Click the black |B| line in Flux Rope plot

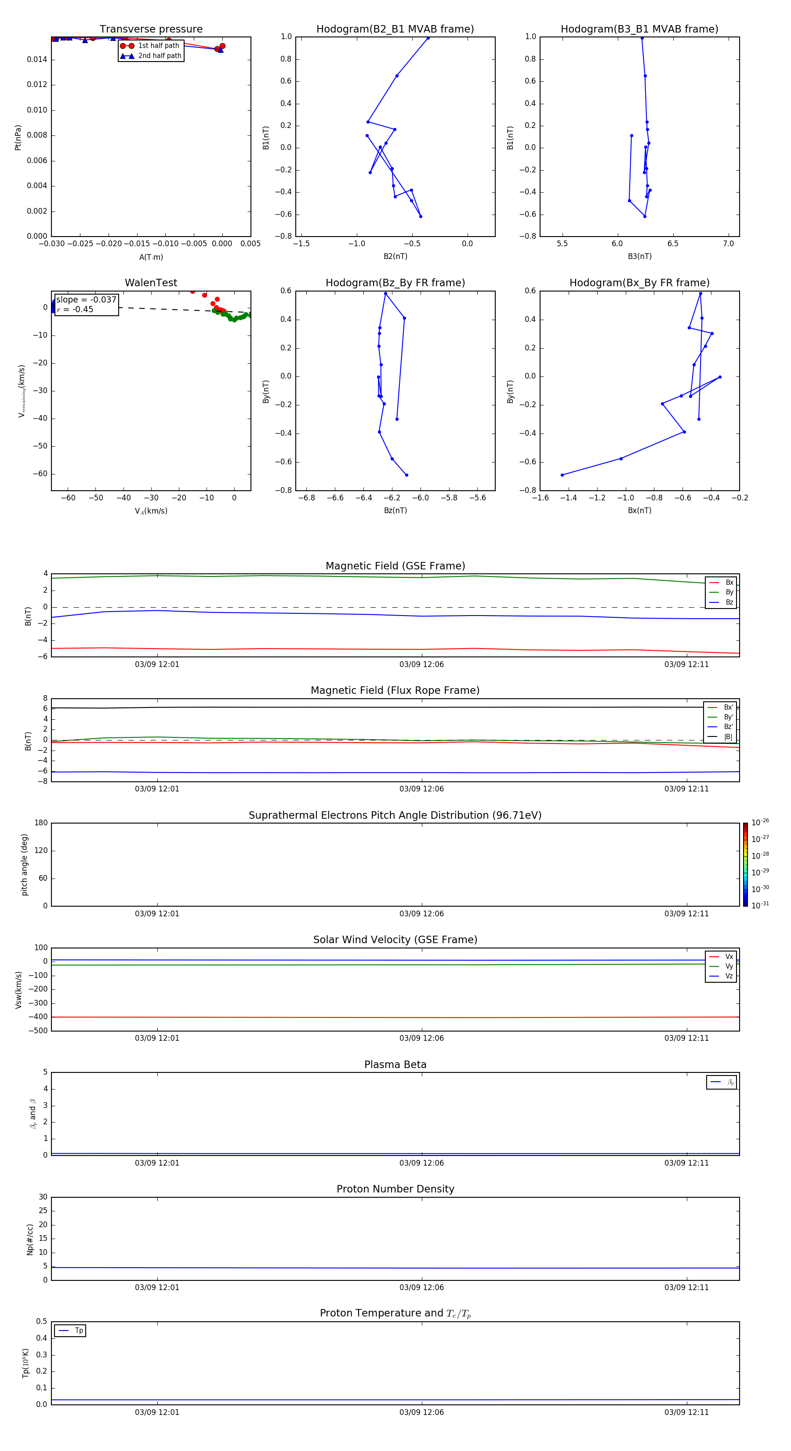[395, 707]
